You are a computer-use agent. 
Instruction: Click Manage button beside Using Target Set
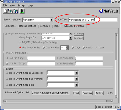[x=79, y=38]
